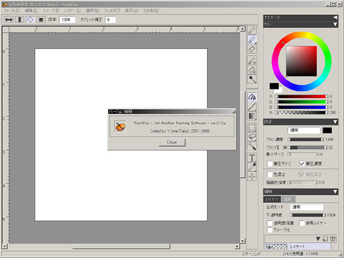Toggle the reference layer checkbox
Viewport: 344px width, 258px height.
(302, 223)
